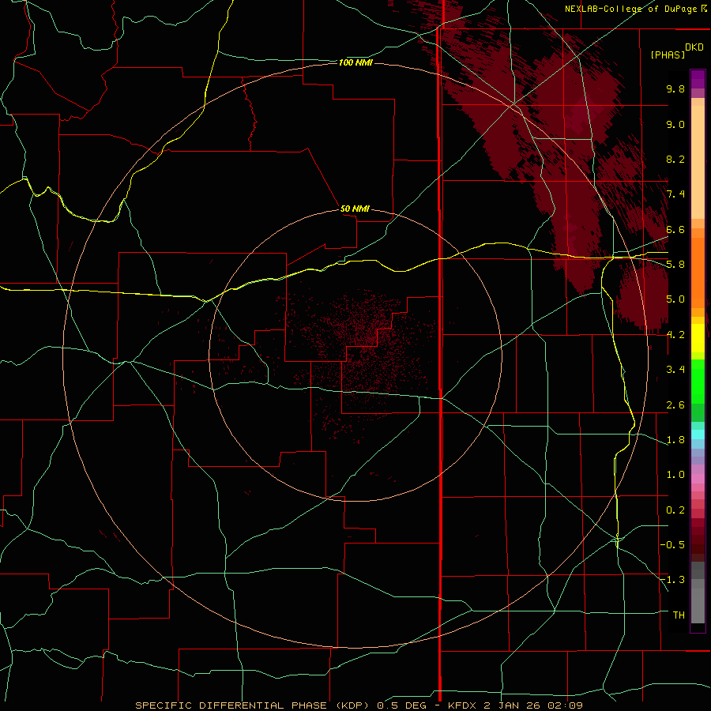Image resolution: width=711 pixels, height=711 pixels.
Task: Click the -0.5 value on the scale
Action: (x=672, y=545)
